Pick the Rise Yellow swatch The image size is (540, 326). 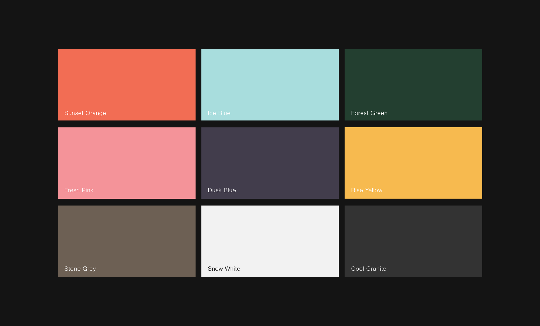click(x=413, y=163)
